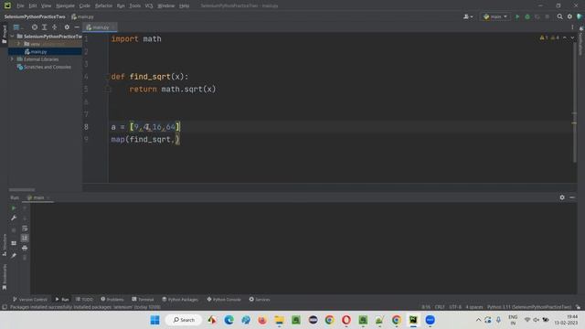Expand External Libraries node
This screenshot has width=585, height=329.
[x=12, y=58]
